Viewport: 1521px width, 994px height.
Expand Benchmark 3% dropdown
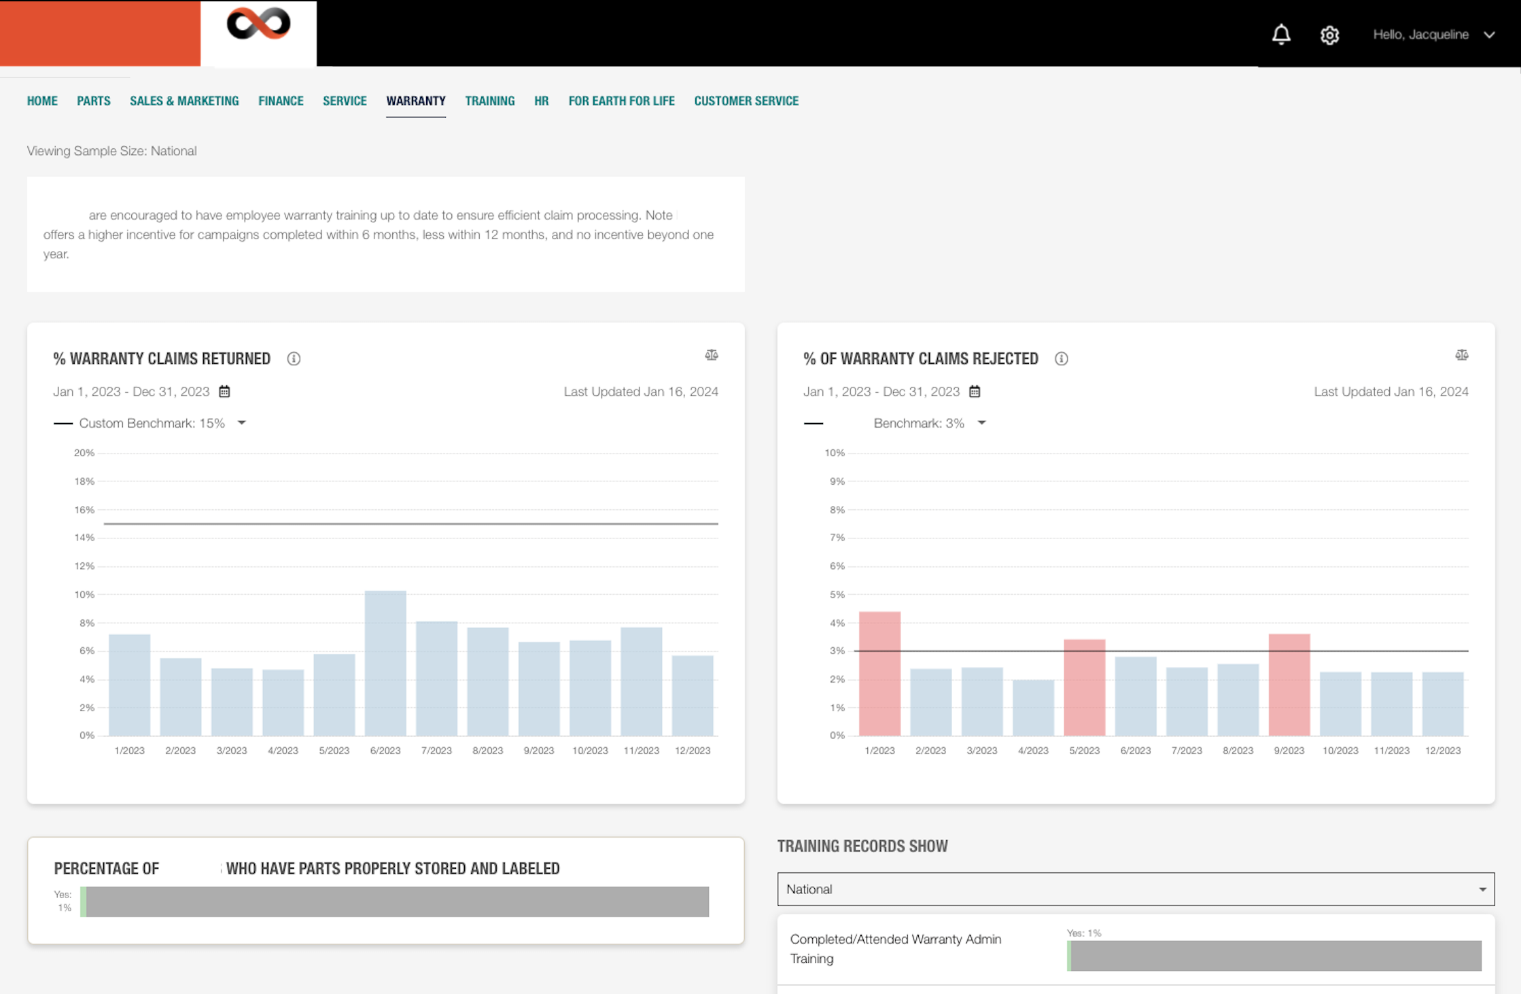[981, 423]
